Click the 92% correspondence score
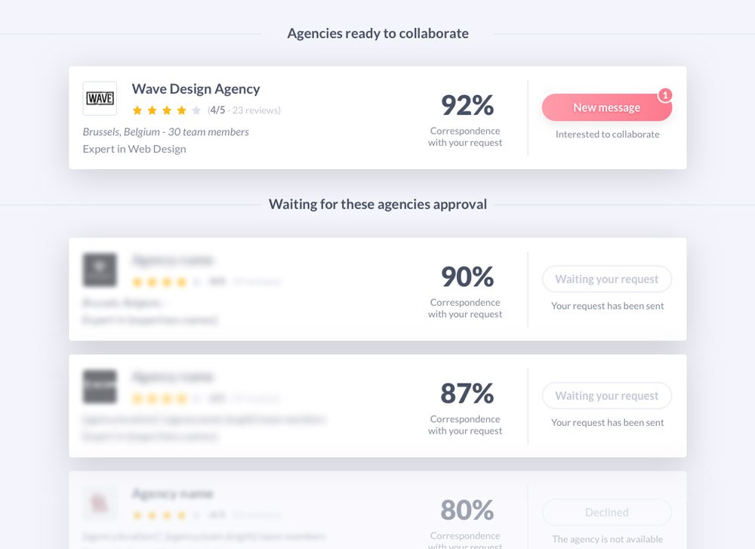755x549 pixels. (x=467, y=105)
